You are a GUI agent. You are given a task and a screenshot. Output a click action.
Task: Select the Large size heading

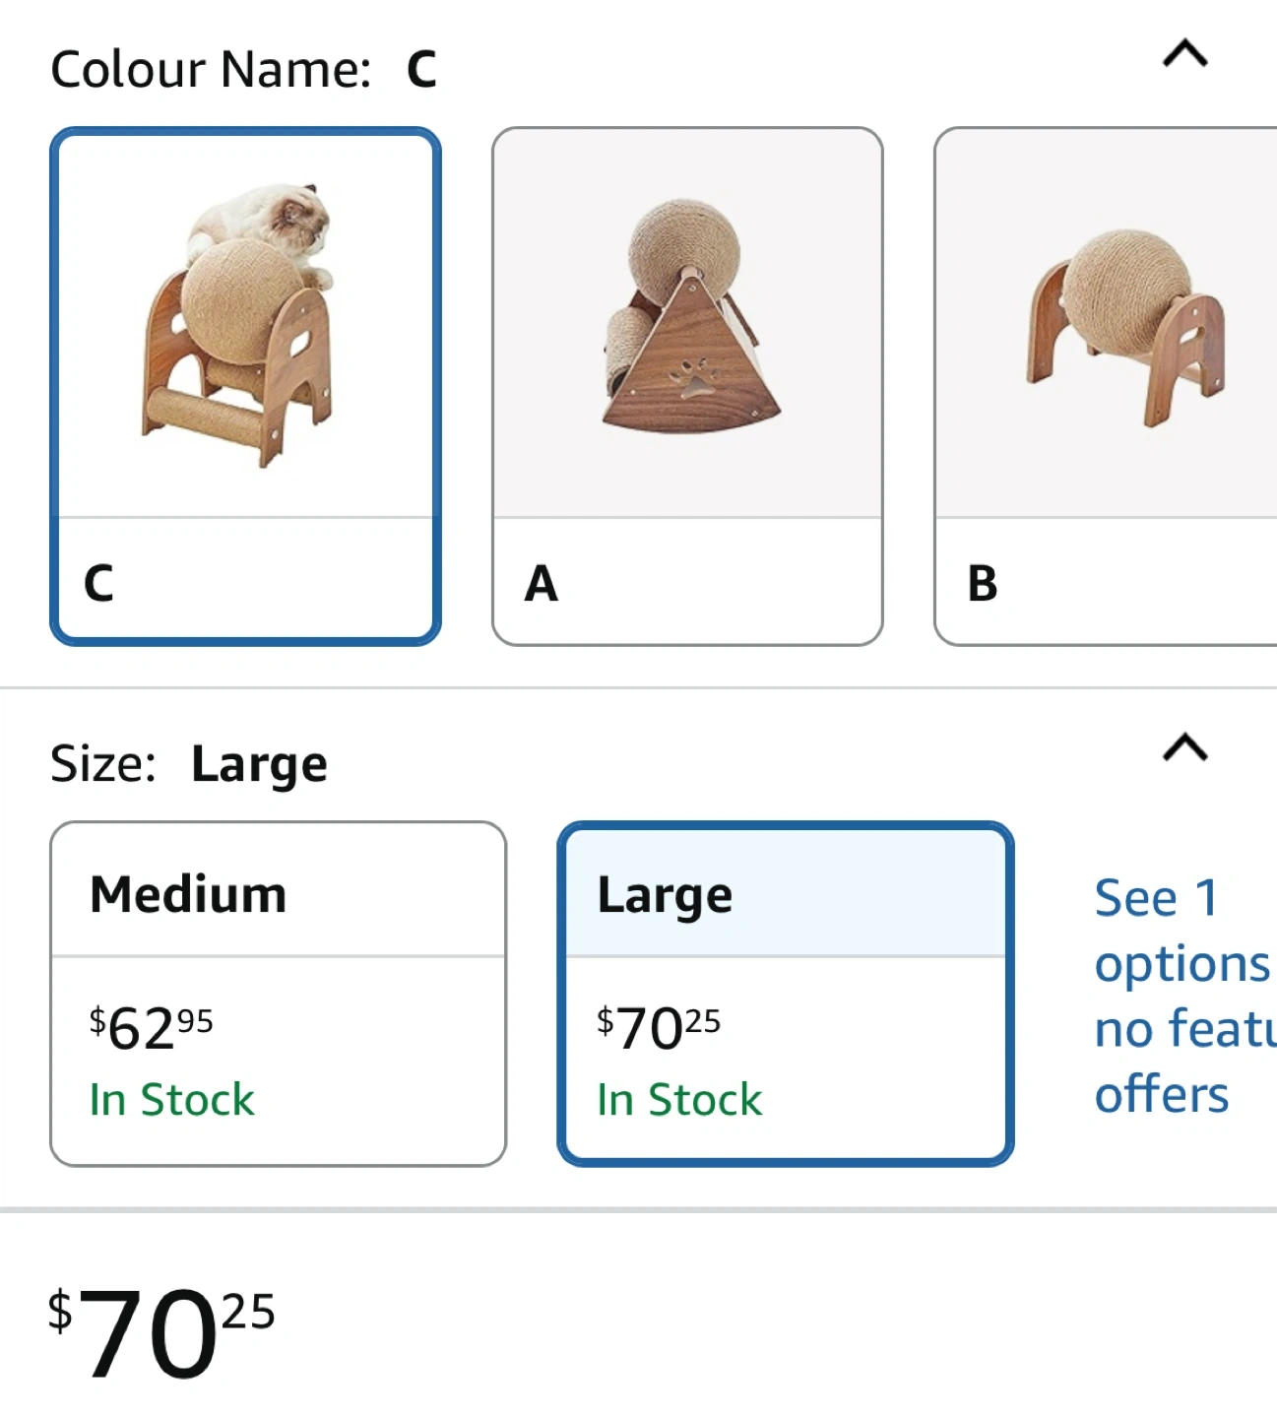coord(665,896)
